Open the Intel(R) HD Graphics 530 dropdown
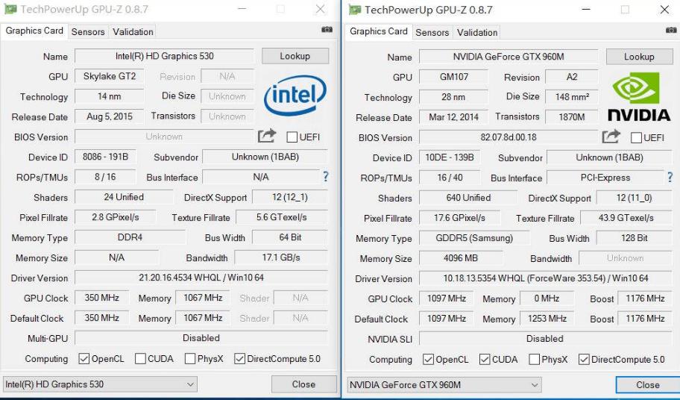The height and width of the screenshot is (400, 680). 100,384
